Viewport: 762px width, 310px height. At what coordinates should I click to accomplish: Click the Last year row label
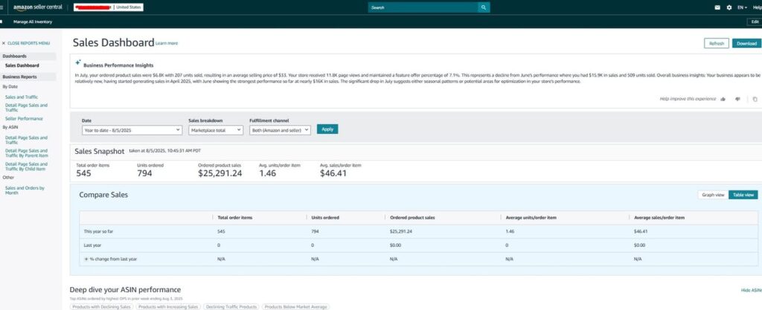[92, 245]
